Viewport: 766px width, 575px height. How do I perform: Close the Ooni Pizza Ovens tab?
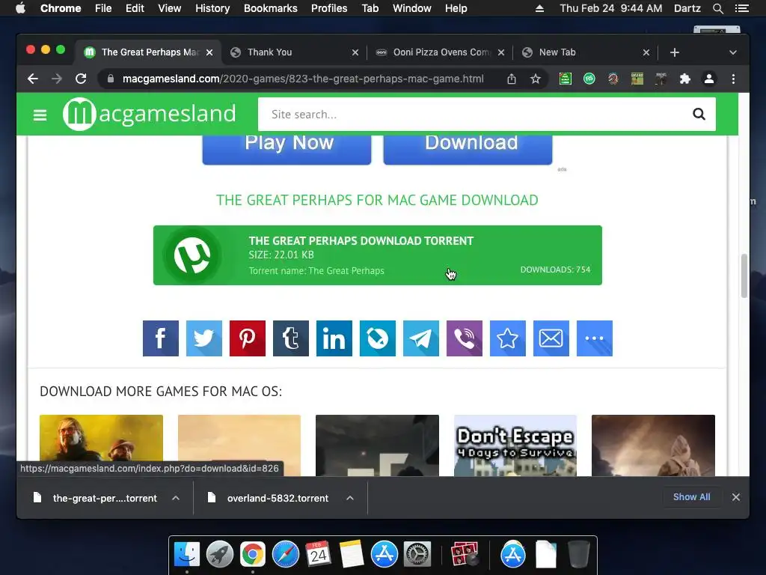tap(500, 52)
